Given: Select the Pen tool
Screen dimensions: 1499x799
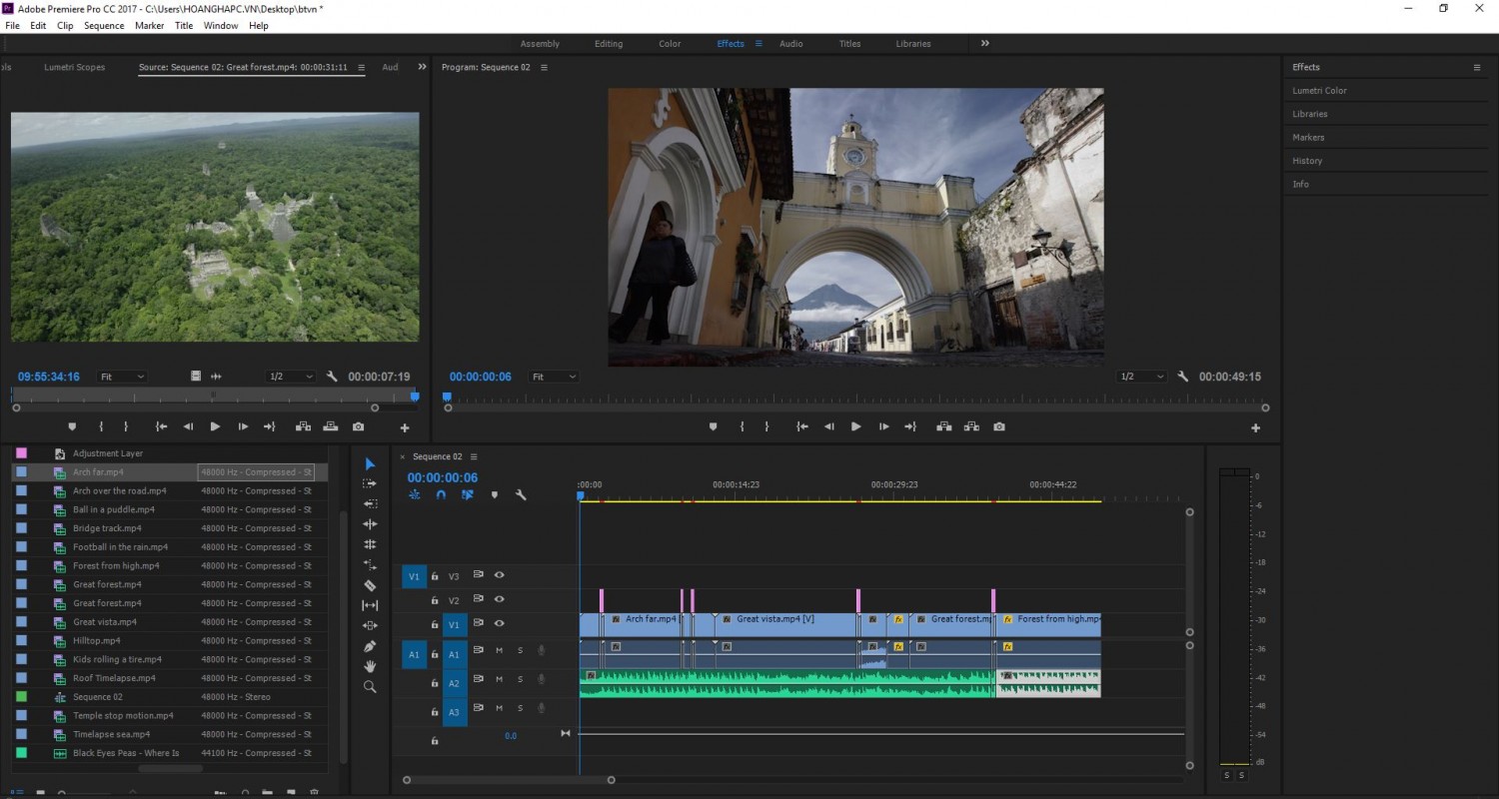Looking at the screenshot, I should coord(370,646).
